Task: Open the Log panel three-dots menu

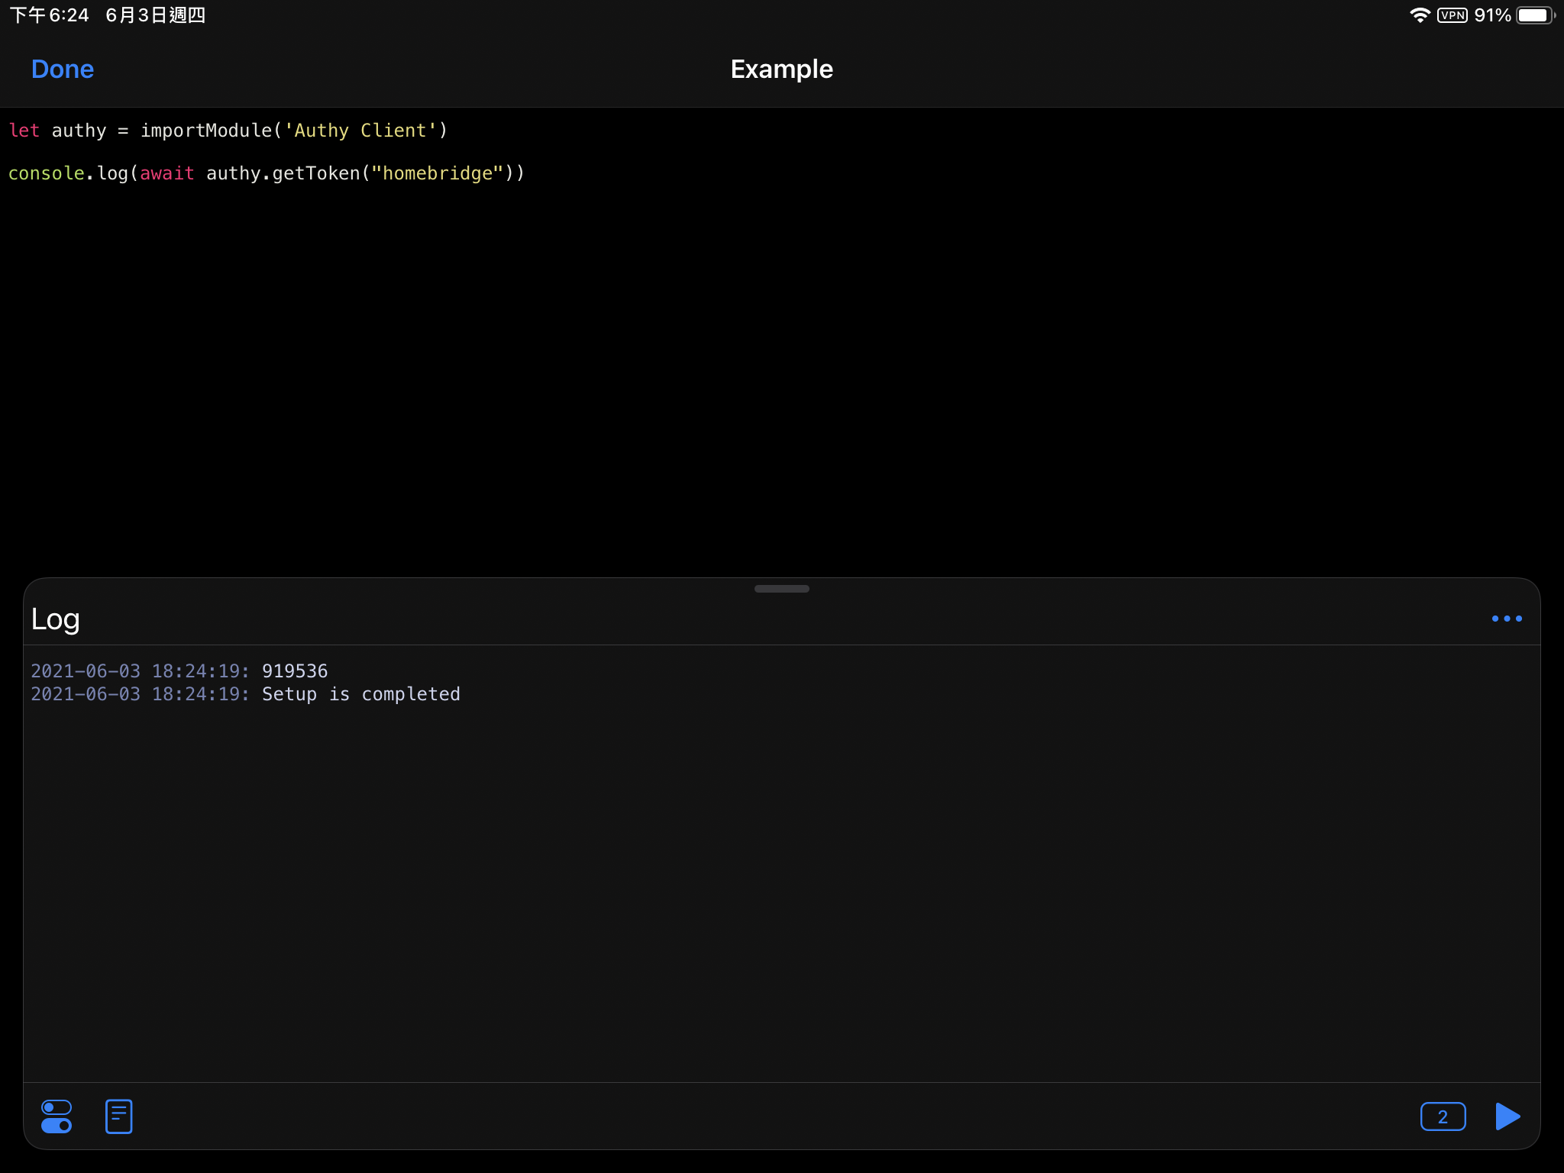Action: point(1507,619)
